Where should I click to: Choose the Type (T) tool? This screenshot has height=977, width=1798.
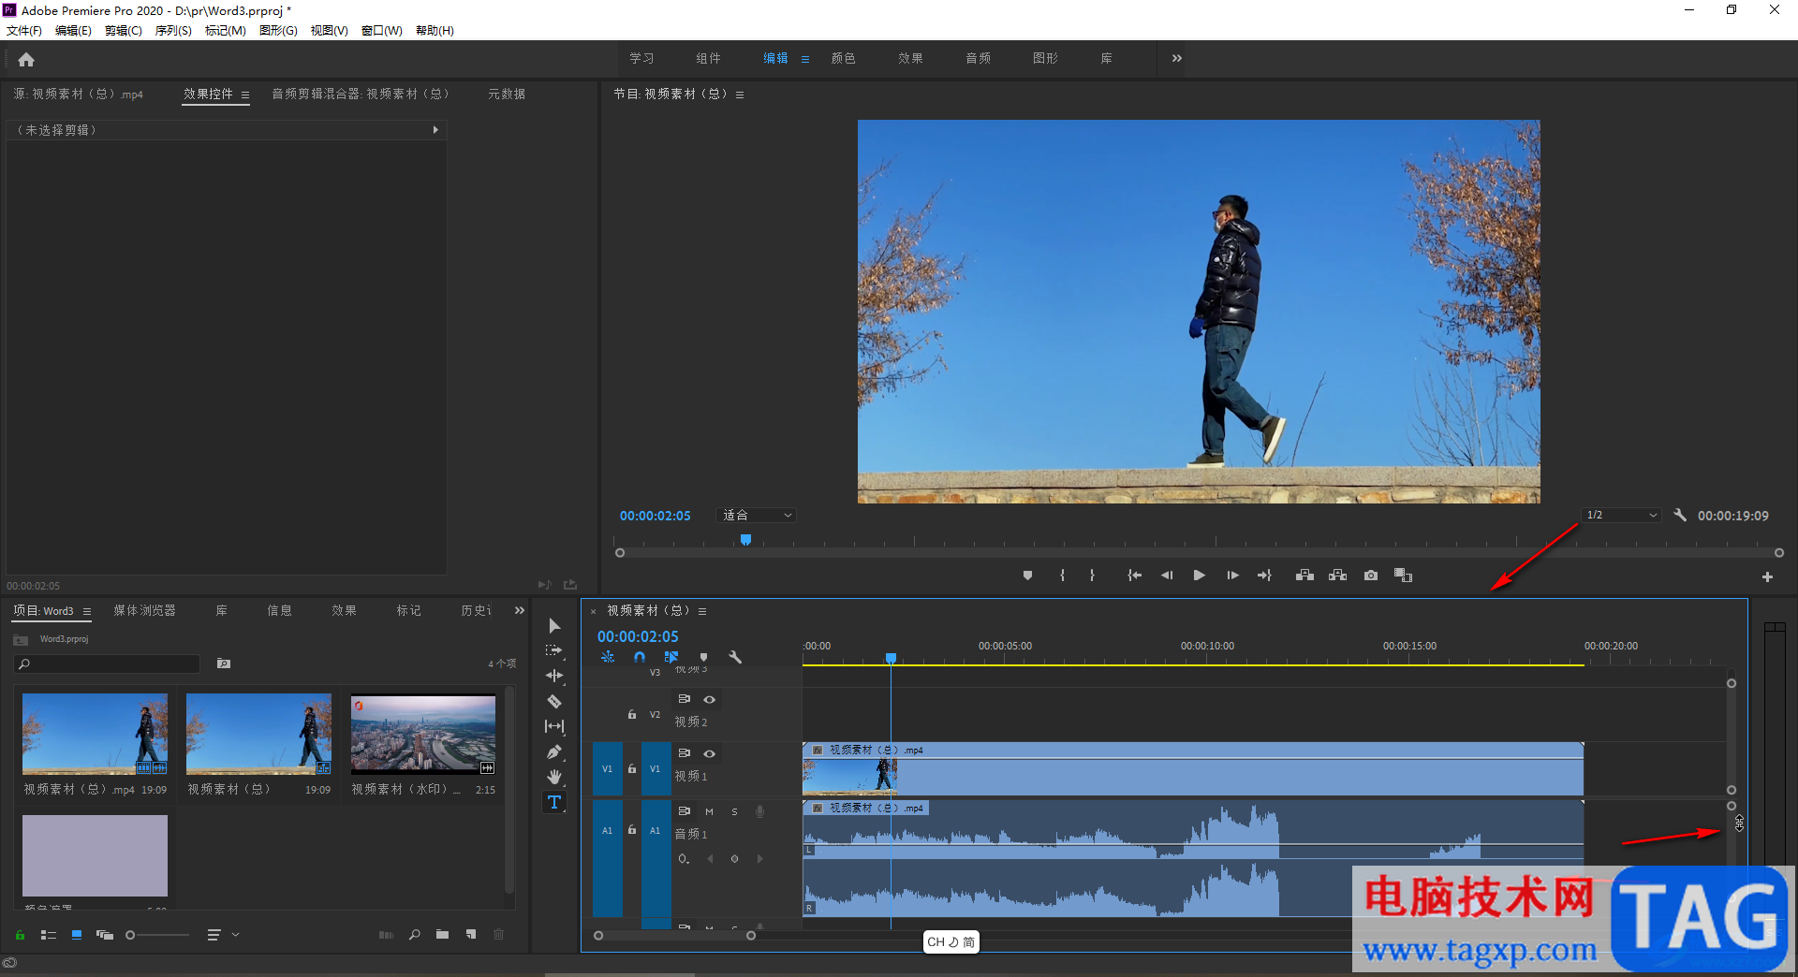coord(554,802)
